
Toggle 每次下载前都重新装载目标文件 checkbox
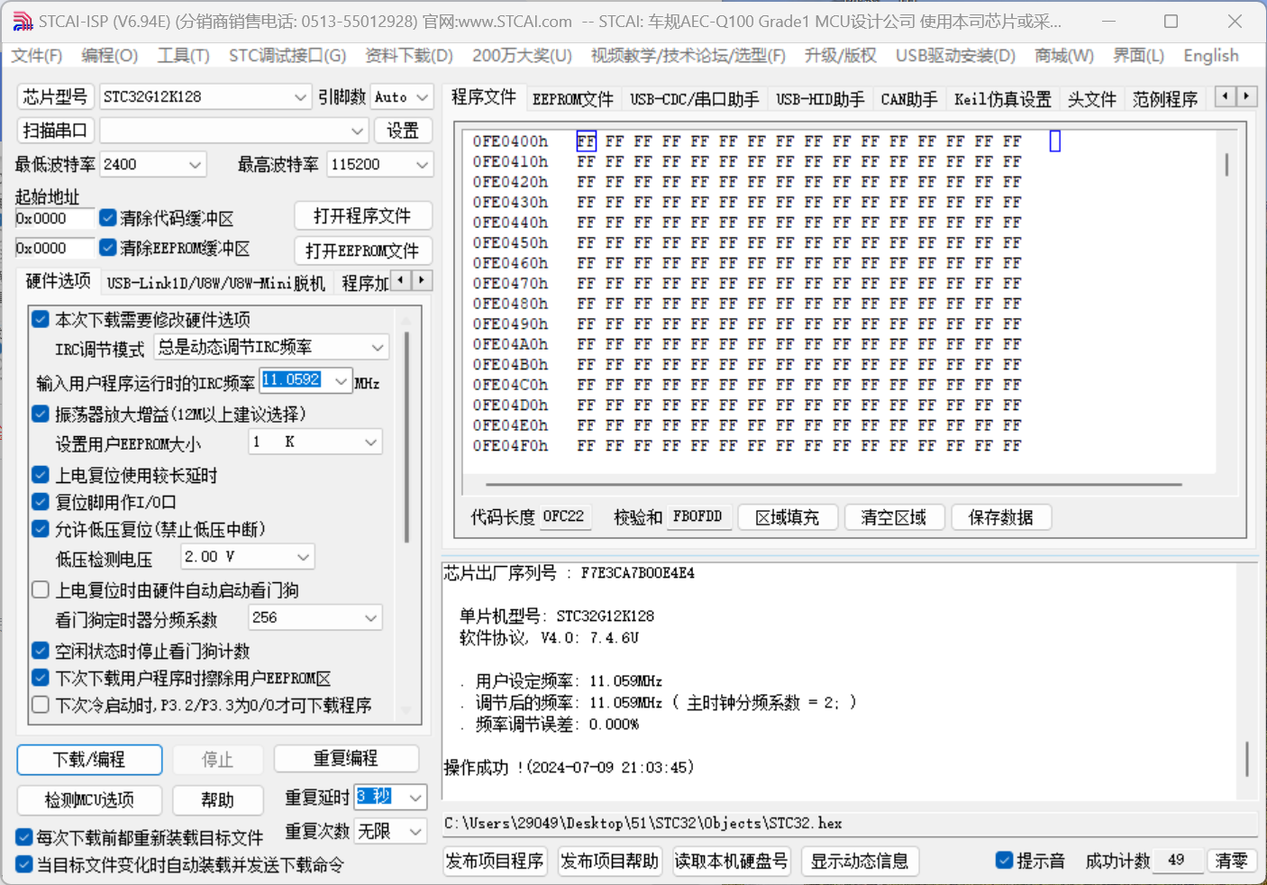24,837
